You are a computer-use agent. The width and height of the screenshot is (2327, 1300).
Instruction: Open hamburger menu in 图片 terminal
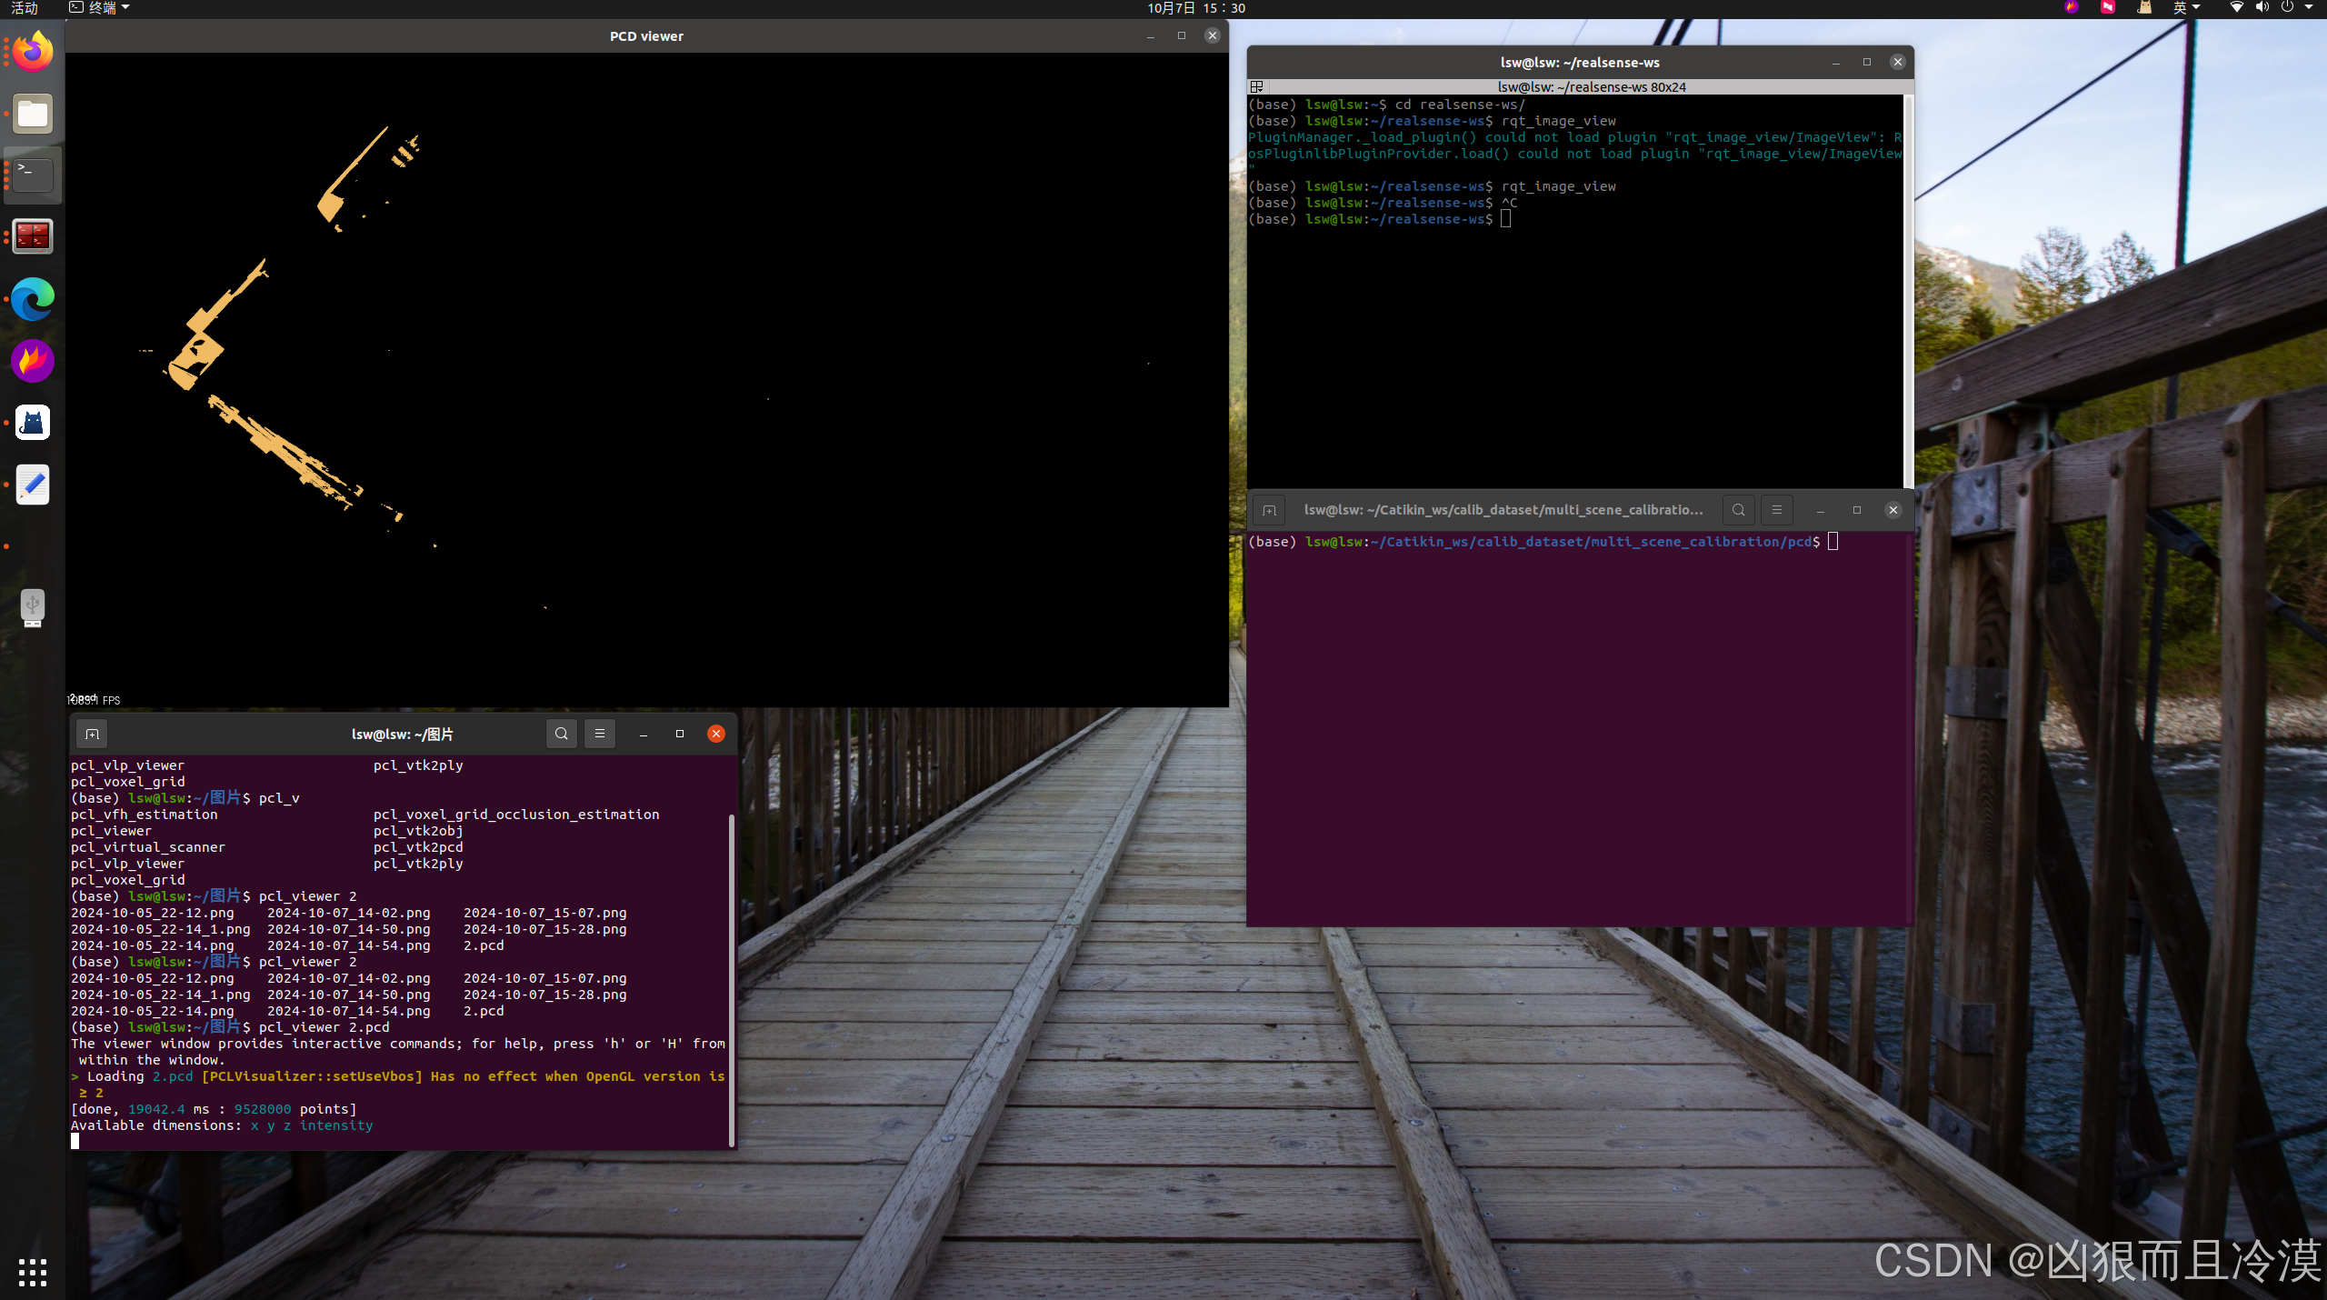pos(600,734)
